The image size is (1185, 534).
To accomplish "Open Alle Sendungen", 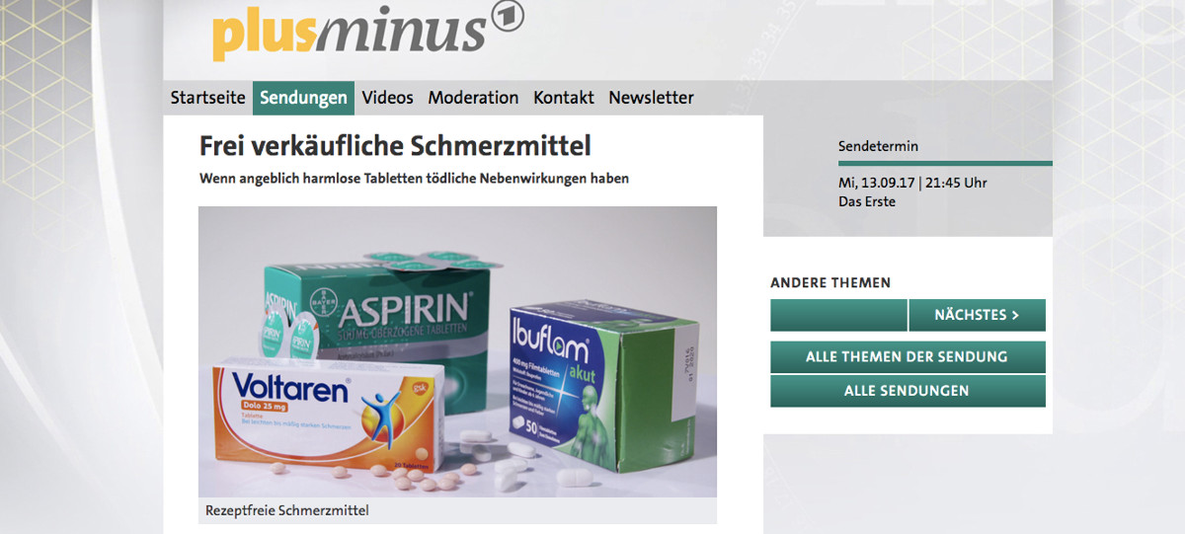I will click(907, 391).
